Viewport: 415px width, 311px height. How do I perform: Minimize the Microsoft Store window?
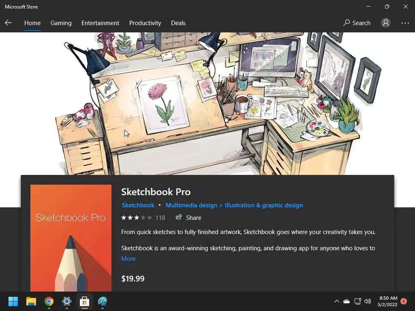point(368,6)
